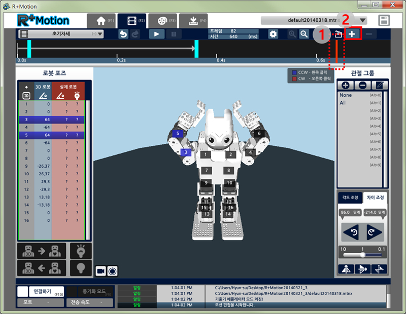Select joint ID 5 row in pose table
The height and width of the screenshot is (314, 406).
point(52,135)
